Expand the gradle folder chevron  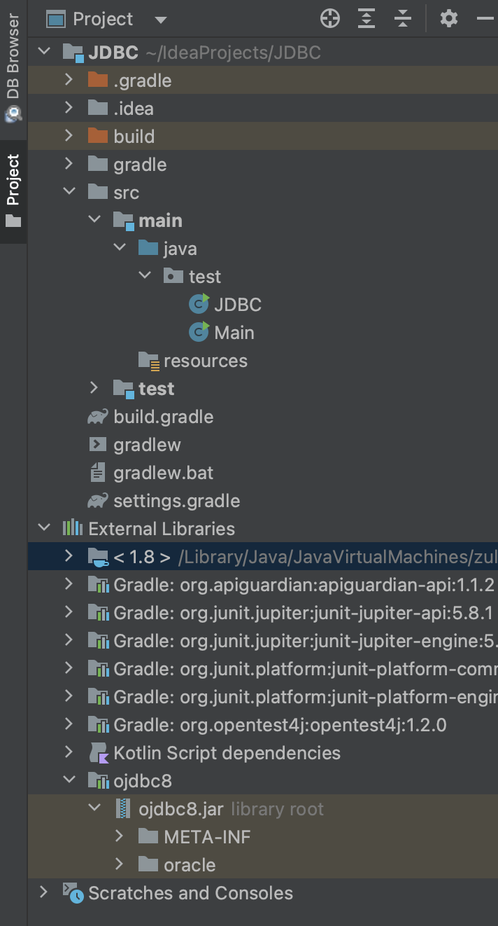pyautogui.click(x=69, y=164)
